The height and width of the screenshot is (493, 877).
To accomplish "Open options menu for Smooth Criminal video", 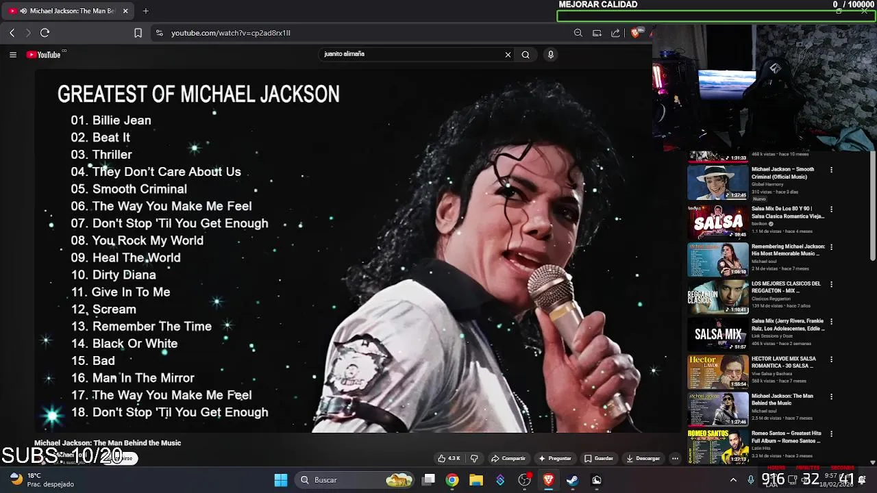I will [831, 170].
